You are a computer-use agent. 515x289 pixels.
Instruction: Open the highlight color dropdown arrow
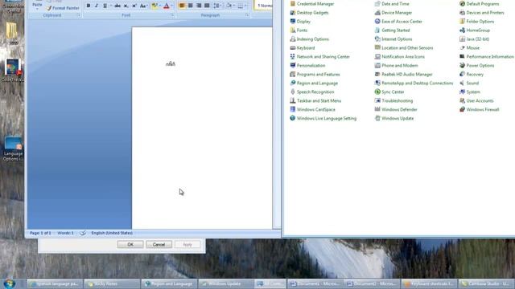pyautogui.click(x=160, y=6)
